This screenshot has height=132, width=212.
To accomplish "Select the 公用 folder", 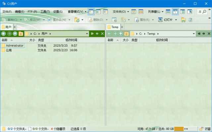I will pos(7,50).
